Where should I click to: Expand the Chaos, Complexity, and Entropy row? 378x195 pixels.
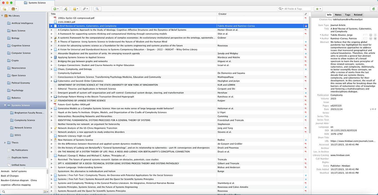pos(51,69)
